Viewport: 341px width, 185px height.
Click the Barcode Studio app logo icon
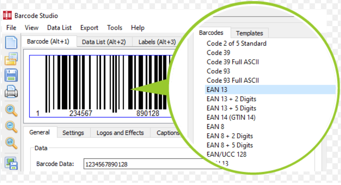point(7,15)
